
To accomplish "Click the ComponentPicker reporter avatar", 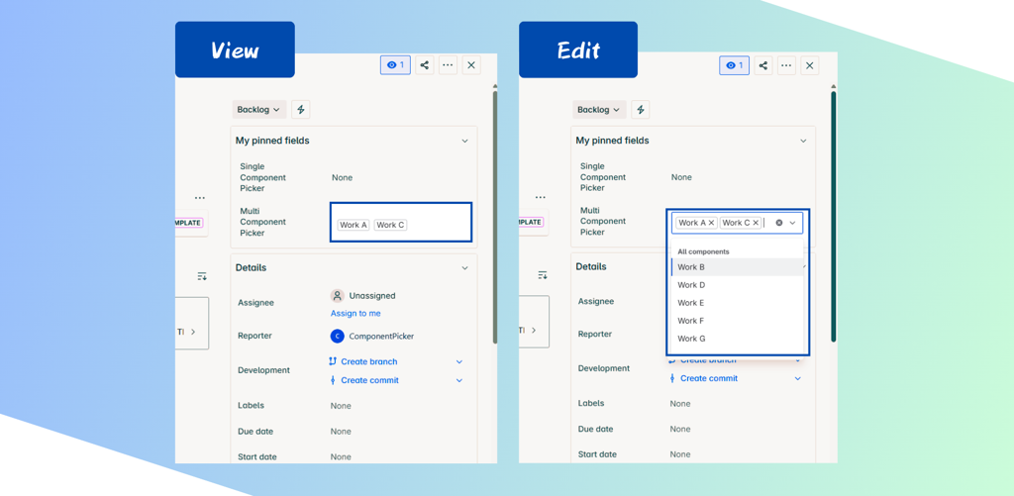I will pyautogui.click(x=337, y=337).
